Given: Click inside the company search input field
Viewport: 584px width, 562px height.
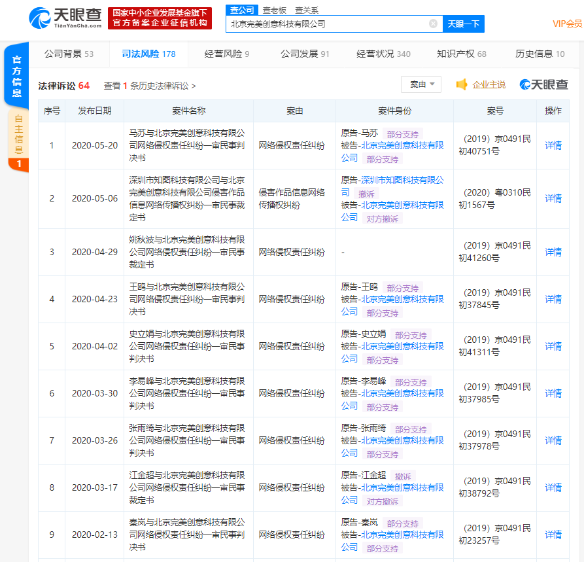Looking at the screenshot, I should click(327, 24).
